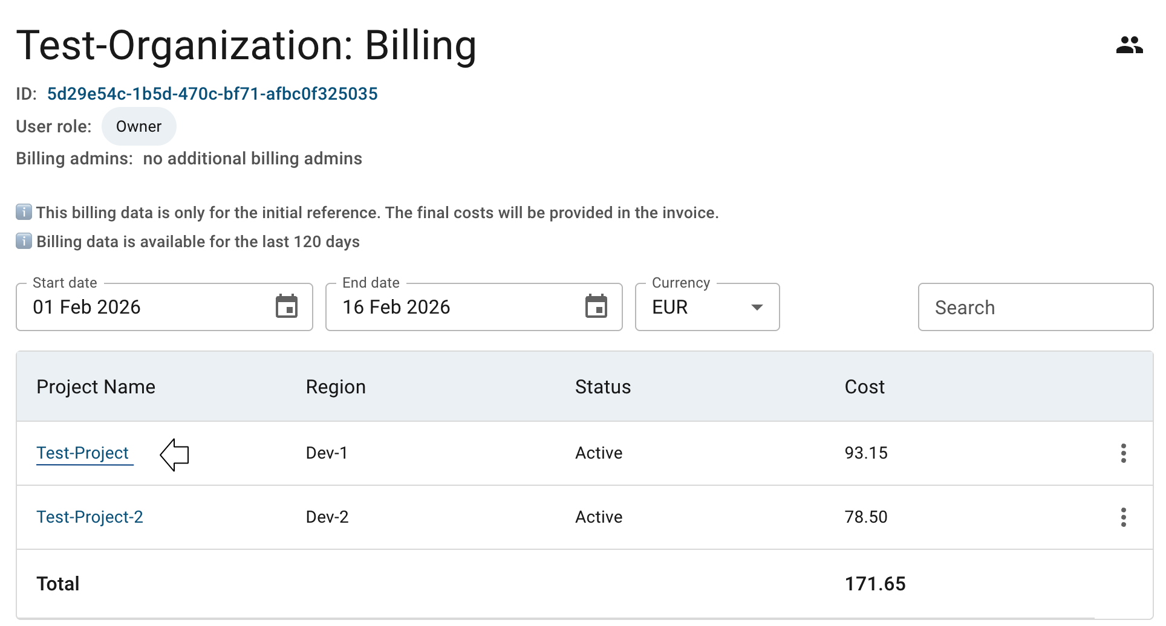The width and height of the screenshot is (1166, 626).
Task: Click the Owner user role chip
Action: pos(138,126)
